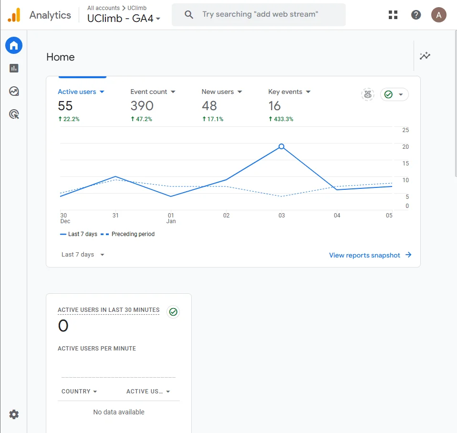Open the Explore section from the sidebar
This screenshot has width=457, height=433.
pos(14,91)
